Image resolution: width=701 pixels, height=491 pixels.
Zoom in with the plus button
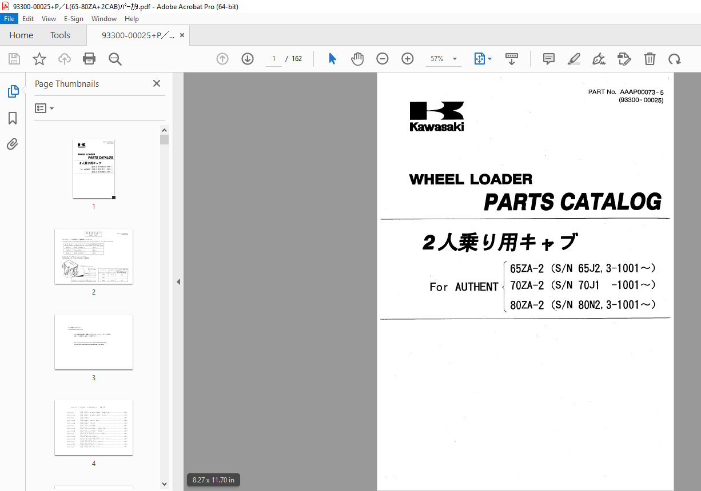408,59
